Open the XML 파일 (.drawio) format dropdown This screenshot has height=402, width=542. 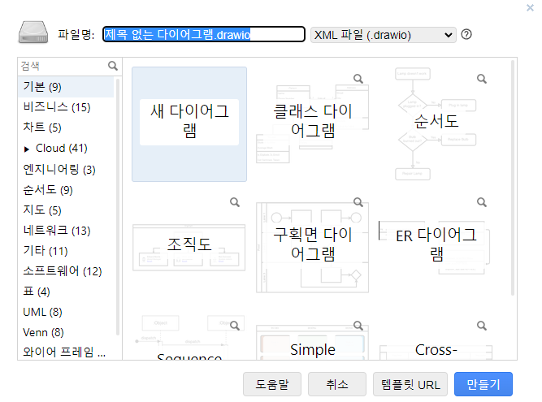click(x=383, y=35)
